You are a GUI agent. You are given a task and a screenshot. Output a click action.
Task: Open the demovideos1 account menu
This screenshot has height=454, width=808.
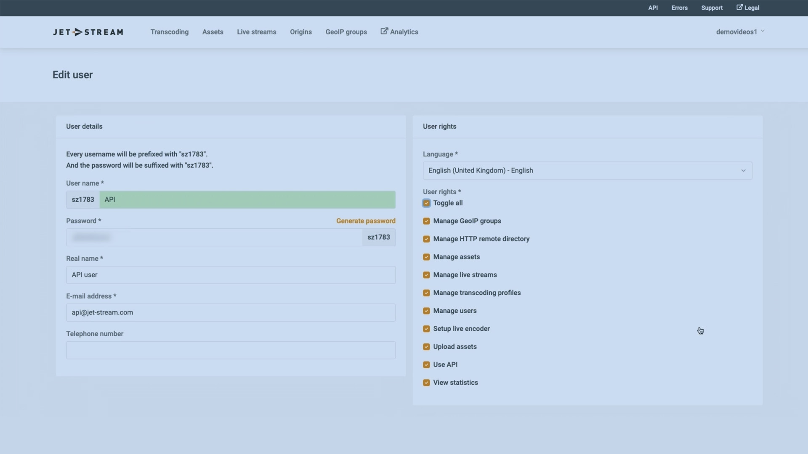(x=740, y=32)
